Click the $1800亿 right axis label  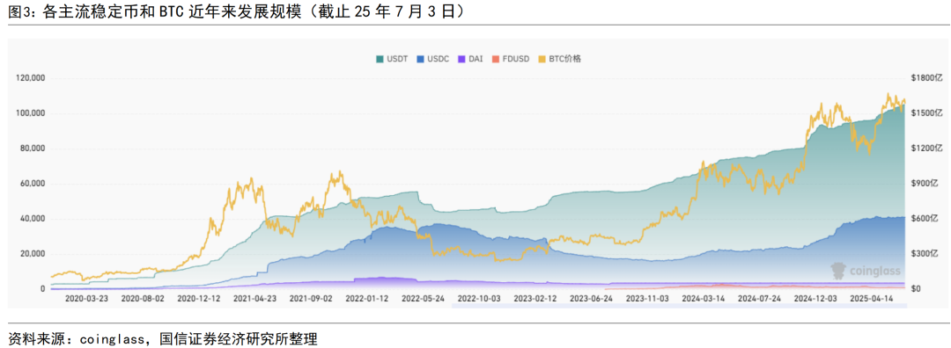click(x=926, y=79)
